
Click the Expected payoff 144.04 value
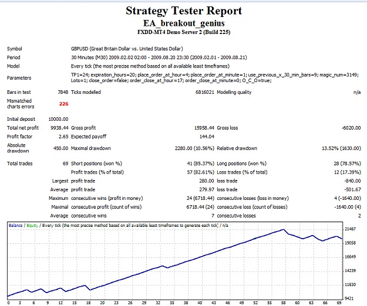click(207, 137)
